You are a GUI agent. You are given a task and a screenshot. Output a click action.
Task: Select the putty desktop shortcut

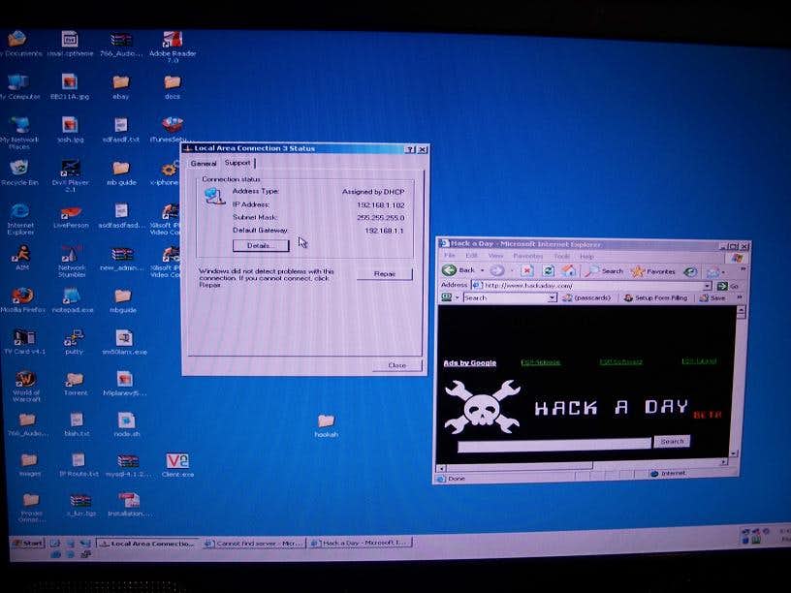point(74,338)
